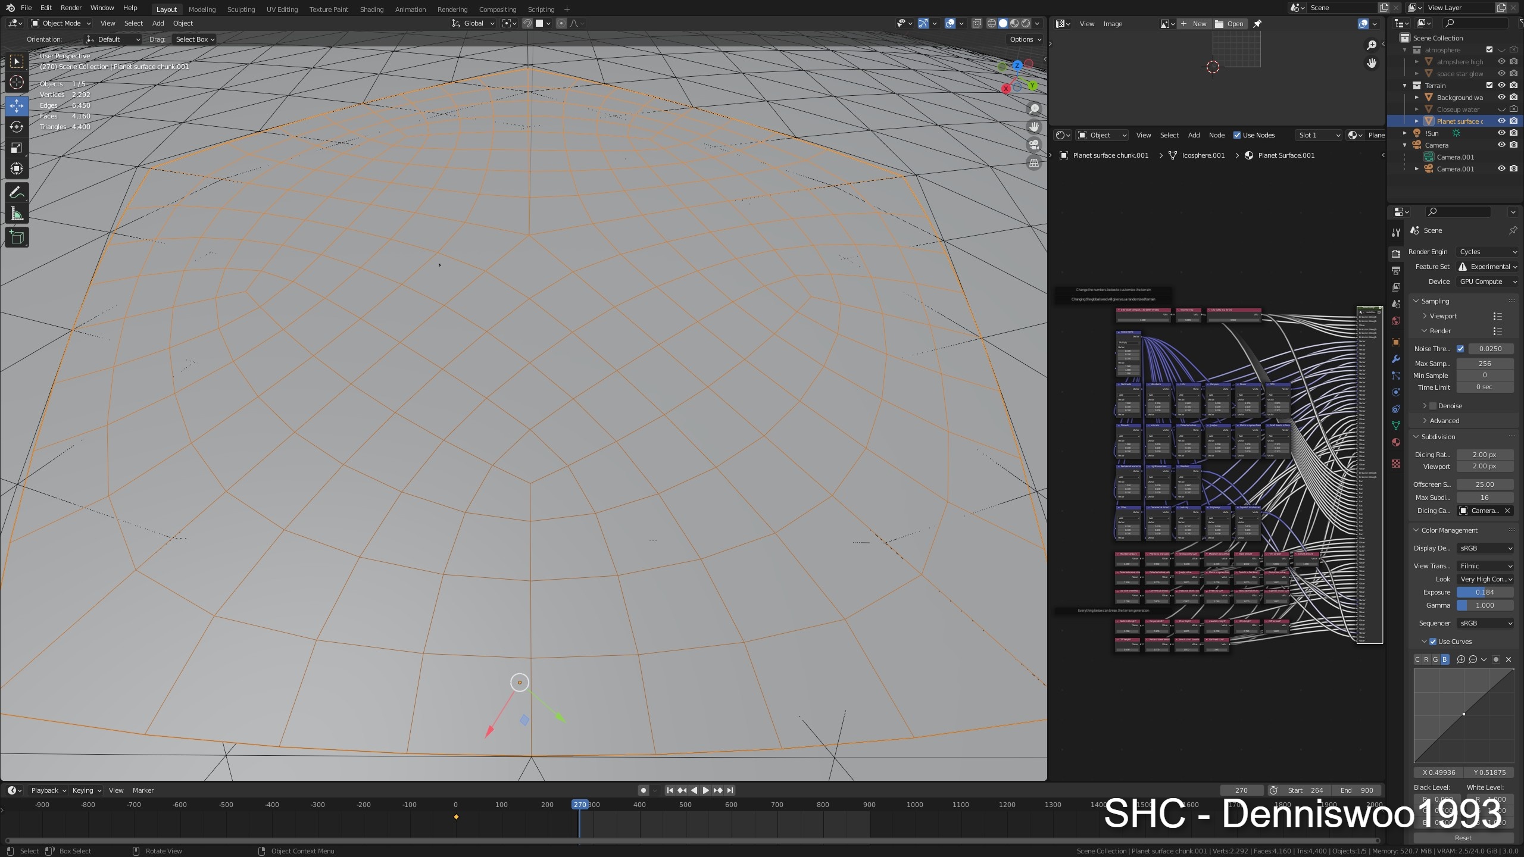1524x857 pixels.
Task: Open the Render menu
Action: pos(71,8)
